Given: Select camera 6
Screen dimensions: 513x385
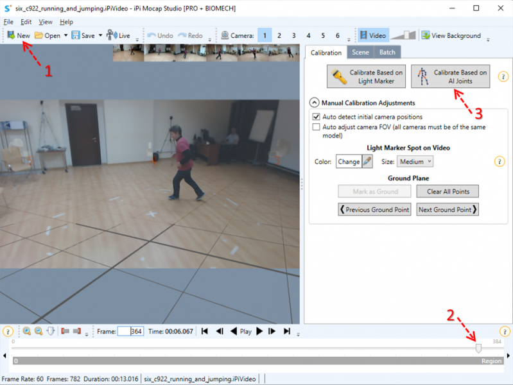Looking at the screenshot, I should click(x=338, y=35).
